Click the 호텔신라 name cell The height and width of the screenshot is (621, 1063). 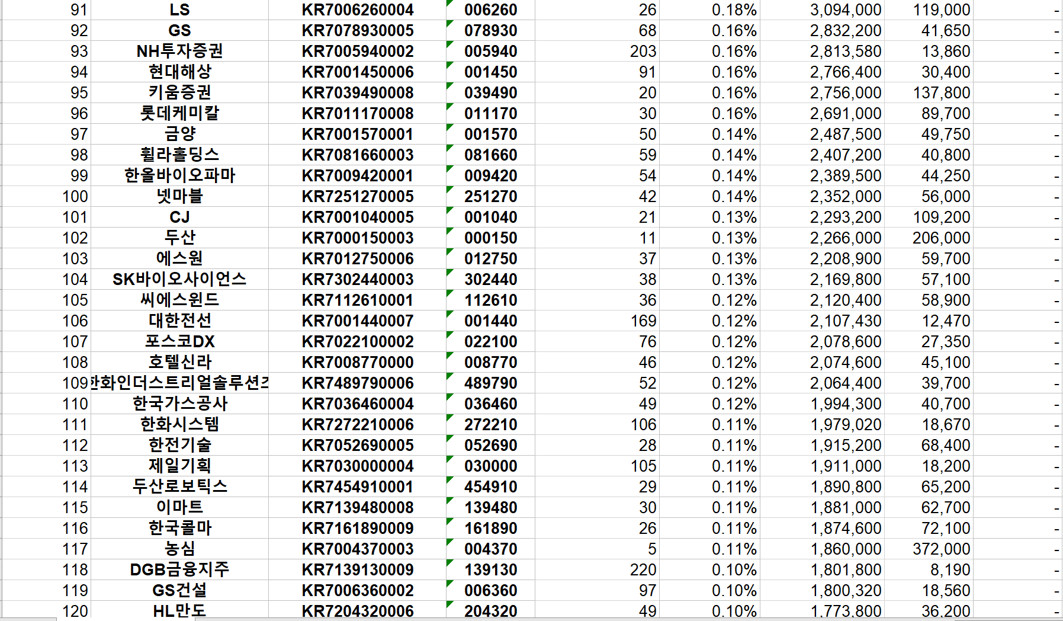coord(179,363)
